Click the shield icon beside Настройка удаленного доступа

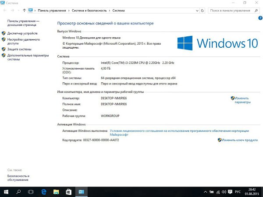click(4, 39)
